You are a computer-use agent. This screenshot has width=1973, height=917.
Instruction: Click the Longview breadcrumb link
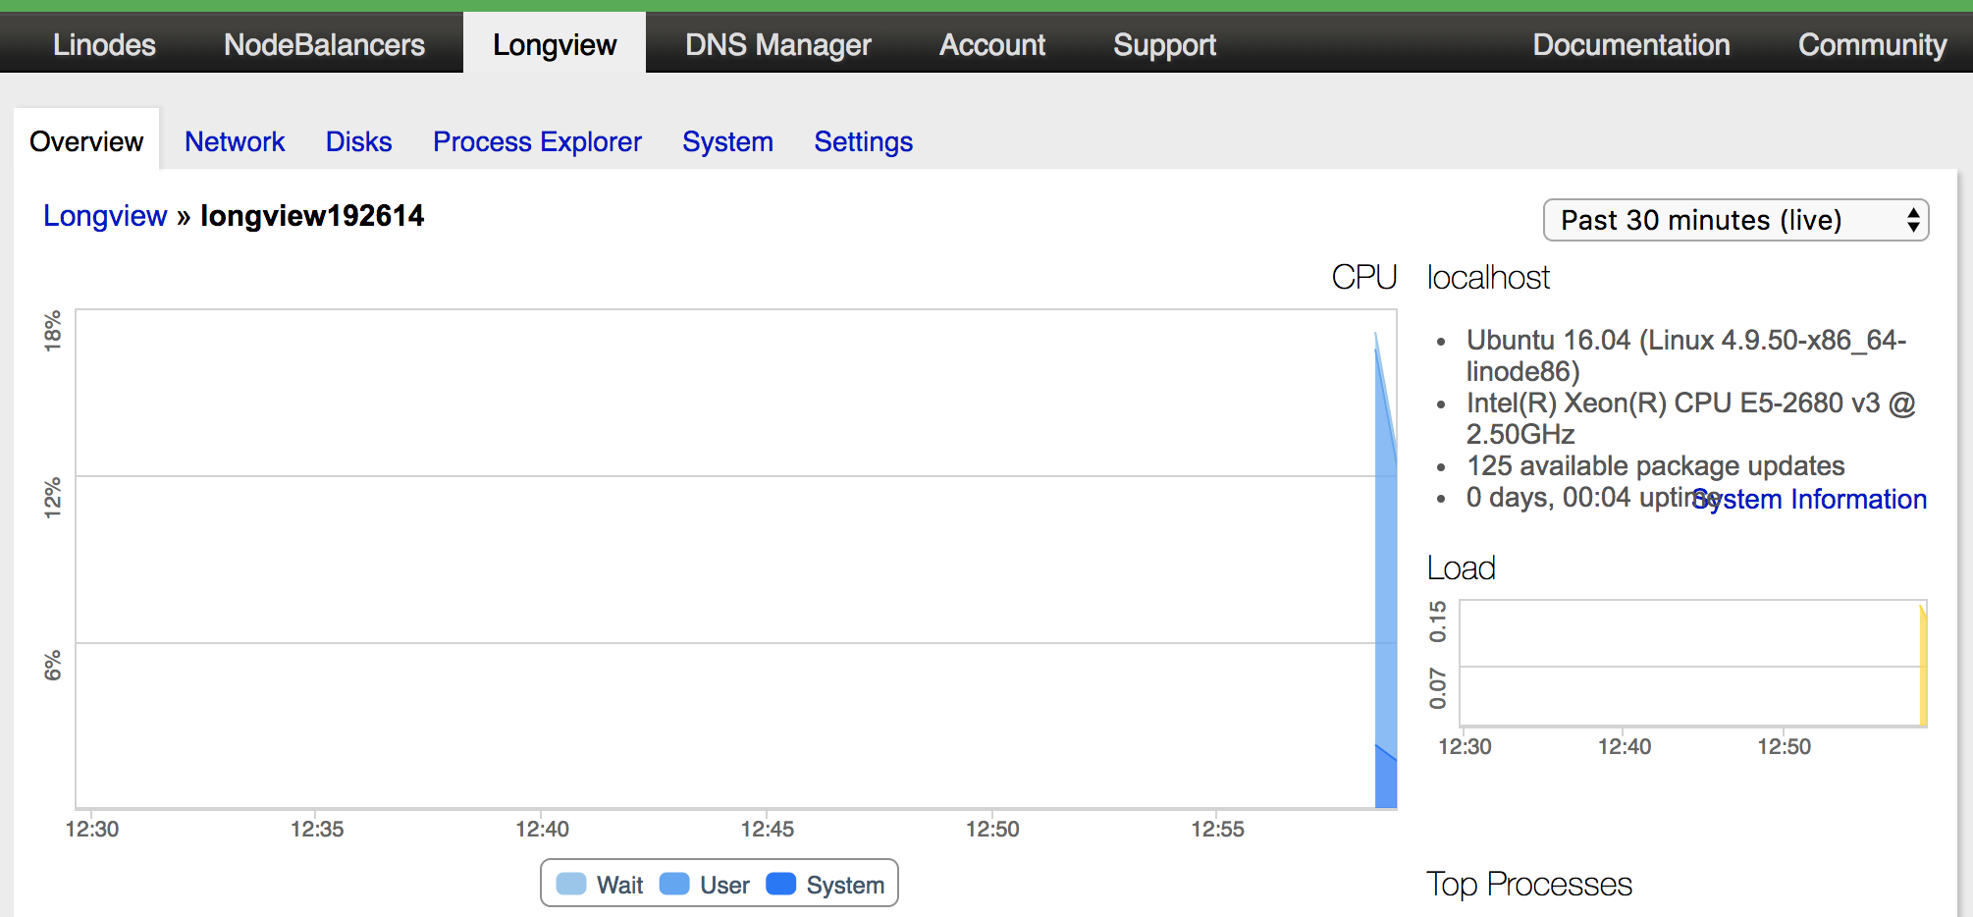pyautogui.click(x=105, y=216)
